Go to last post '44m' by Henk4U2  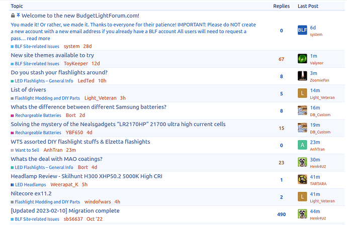(x=315, y=211)
